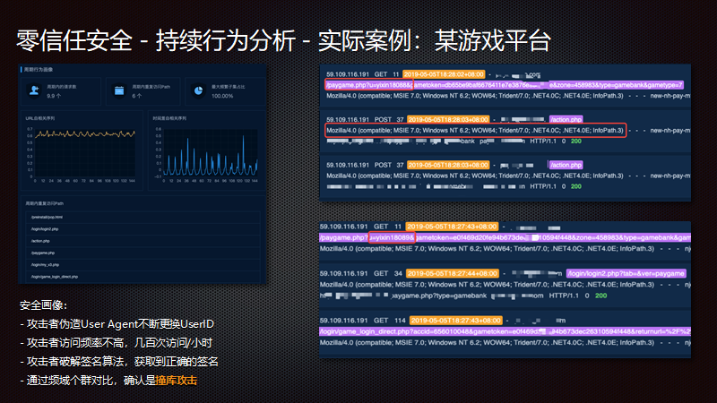
Task: Select the /preinstall/pop.html path row
Action: pyautogui.click(x=143, y=217)
